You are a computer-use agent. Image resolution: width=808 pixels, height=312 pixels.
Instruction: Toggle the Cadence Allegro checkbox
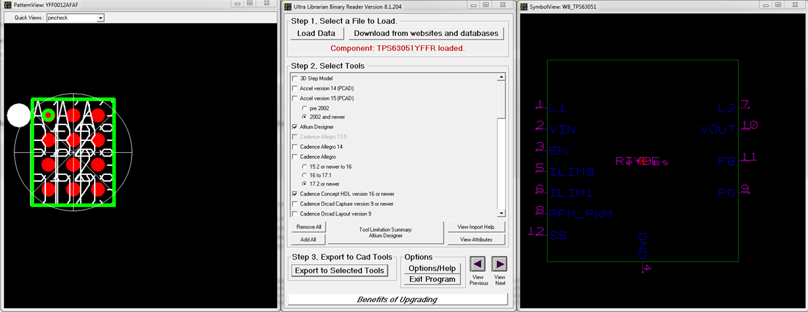[x=294, y=157]
